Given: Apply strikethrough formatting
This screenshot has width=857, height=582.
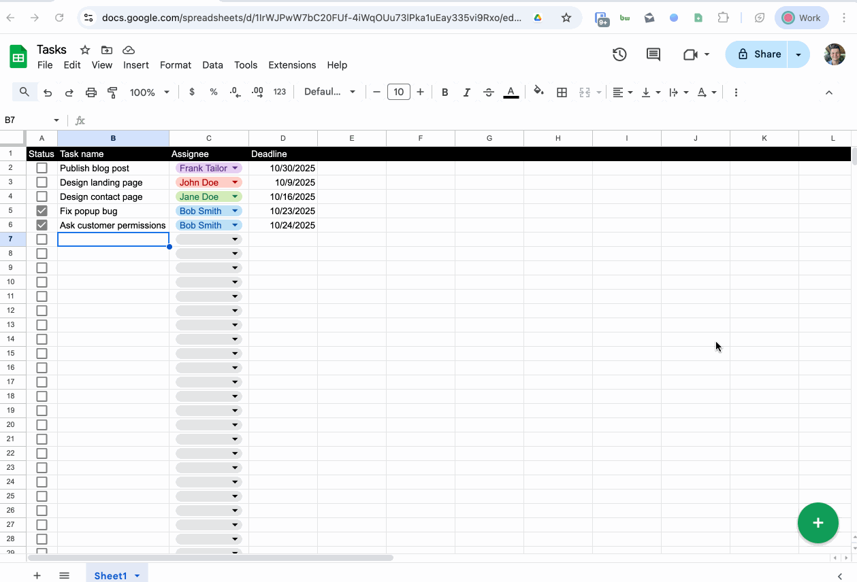Looking at the screenshot, I should [x=488, y=92].
